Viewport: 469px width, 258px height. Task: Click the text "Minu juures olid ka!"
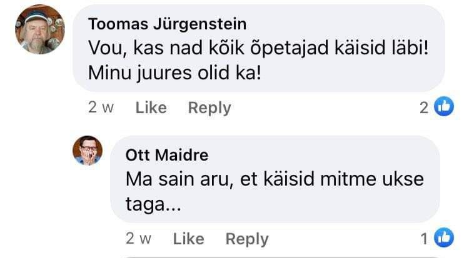coord(174,72)
